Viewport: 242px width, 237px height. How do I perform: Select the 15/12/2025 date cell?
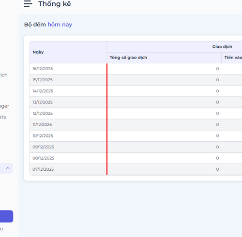coord(68,80)
